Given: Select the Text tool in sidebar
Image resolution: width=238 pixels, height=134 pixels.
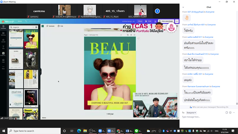Looking at the screenshot, I should (x=3, y=47).
